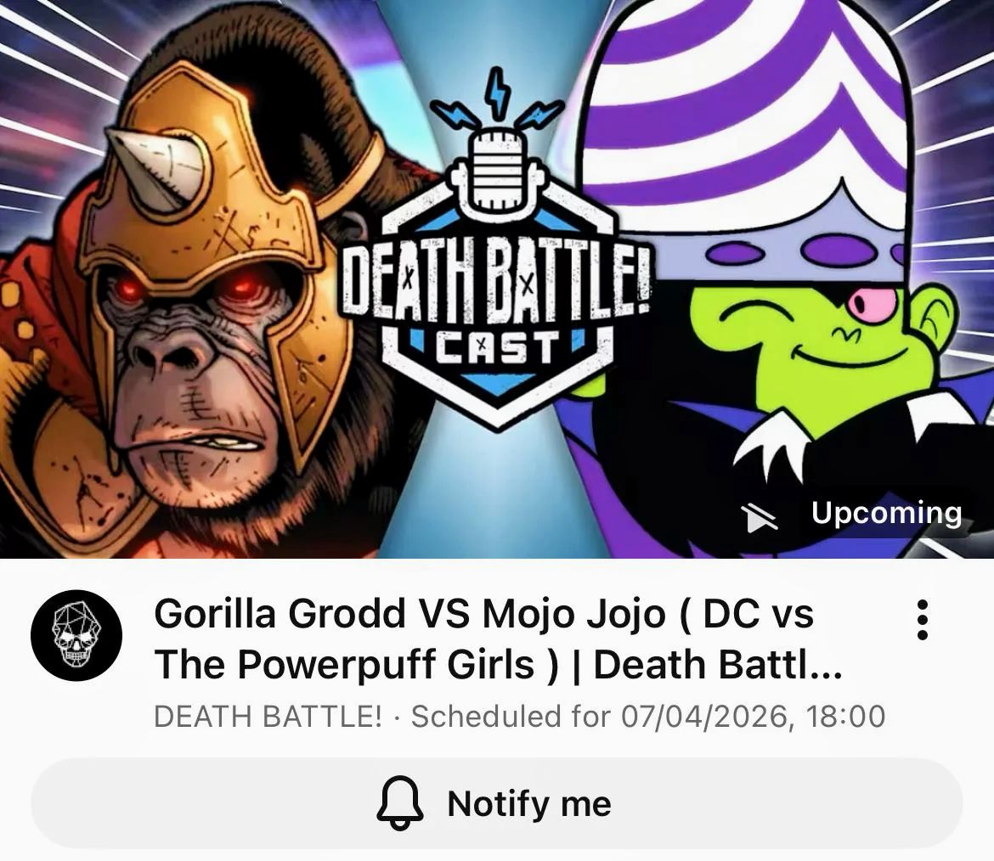Click the truncated 'Death Battl...' title ending

point(718,665)
